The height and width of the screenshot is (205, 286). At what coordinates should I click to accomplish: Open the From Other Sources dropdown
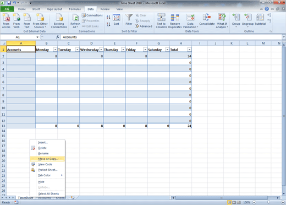click(40, 21)
